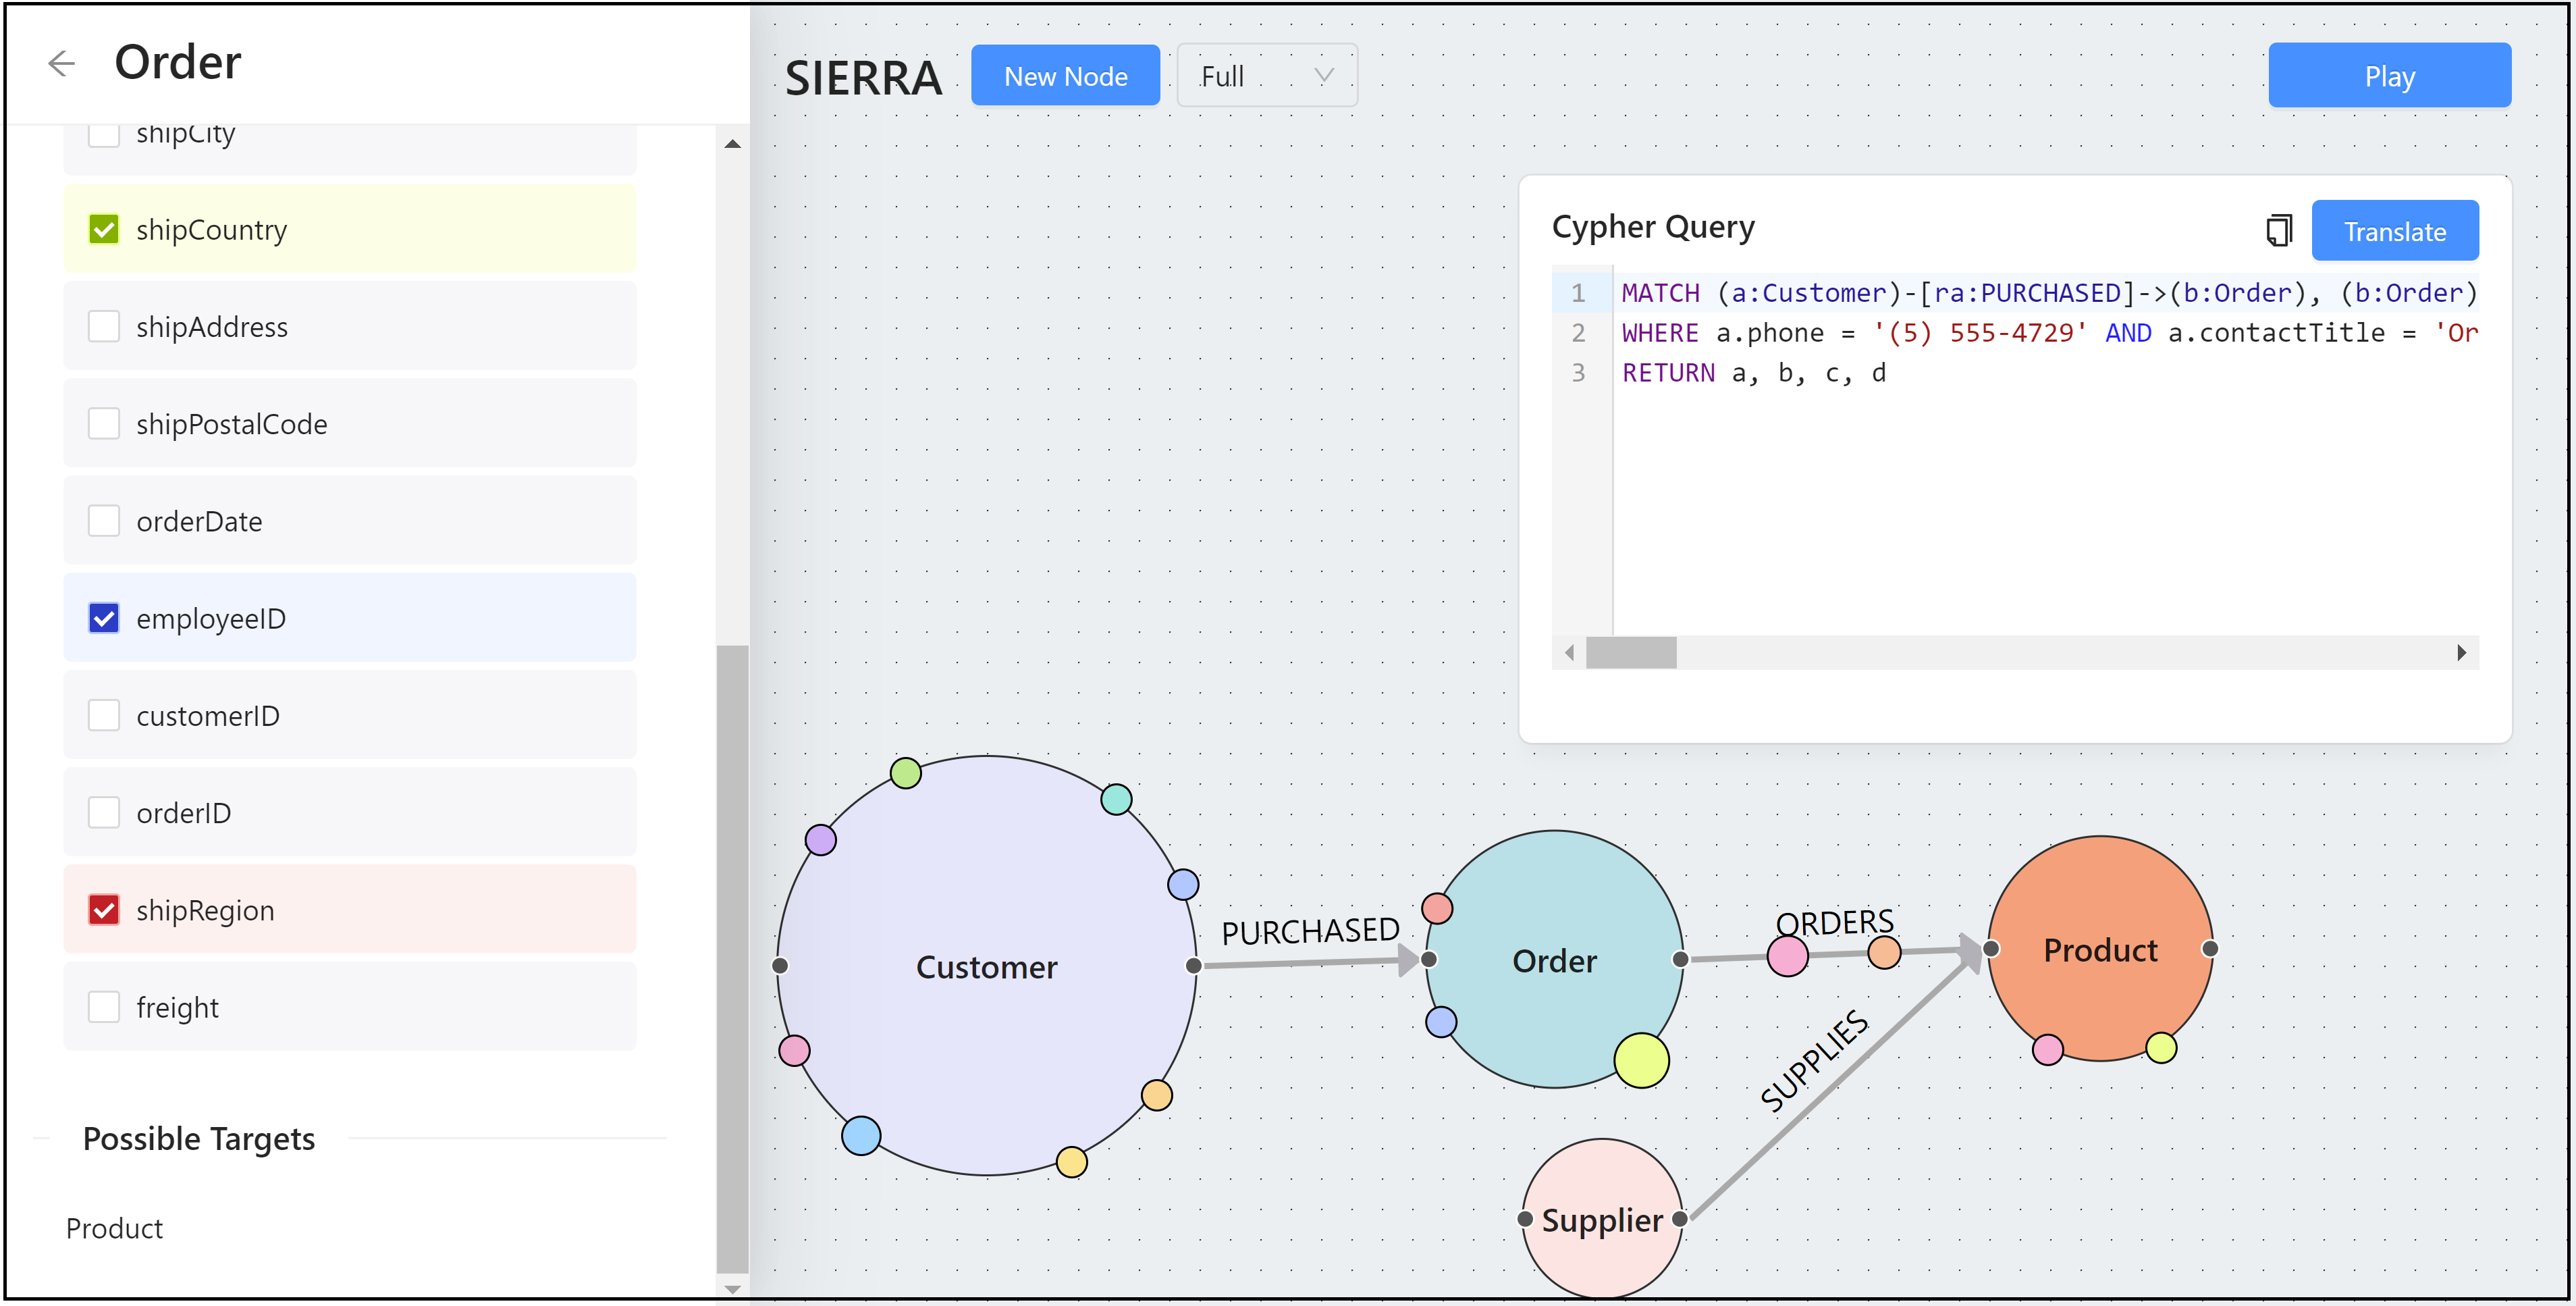Click the PURCHASED arrow head near Order
Image resolution: width=2576 pixels, height=1306 pixels.
click(x=1409, y=960)
